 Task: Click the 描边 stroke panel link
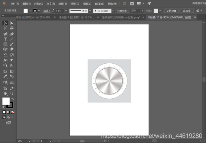(46, 11)
